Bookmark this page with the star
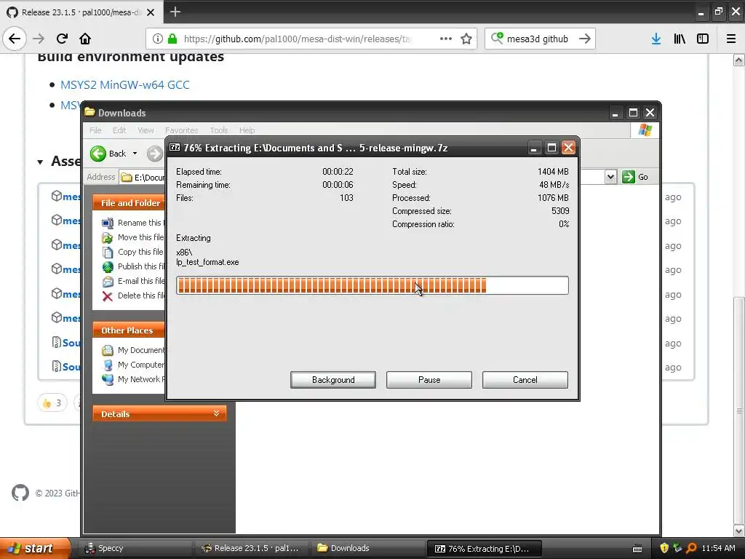The image size is (745, 559). [x=466, y=39]
